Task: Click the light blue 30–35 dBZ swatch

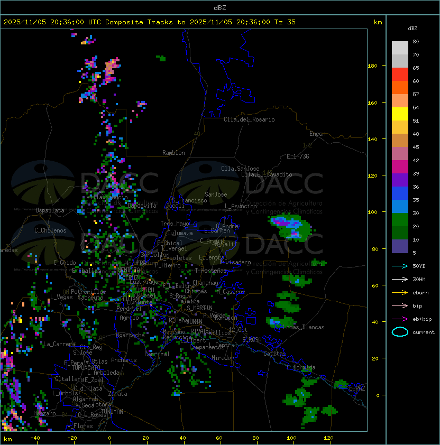Action: (x=400, y=206)
